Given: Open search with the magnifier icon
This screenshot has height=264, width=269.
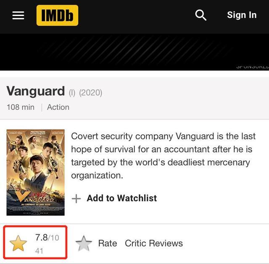Looking at the screenshot, I should point(201,15).
